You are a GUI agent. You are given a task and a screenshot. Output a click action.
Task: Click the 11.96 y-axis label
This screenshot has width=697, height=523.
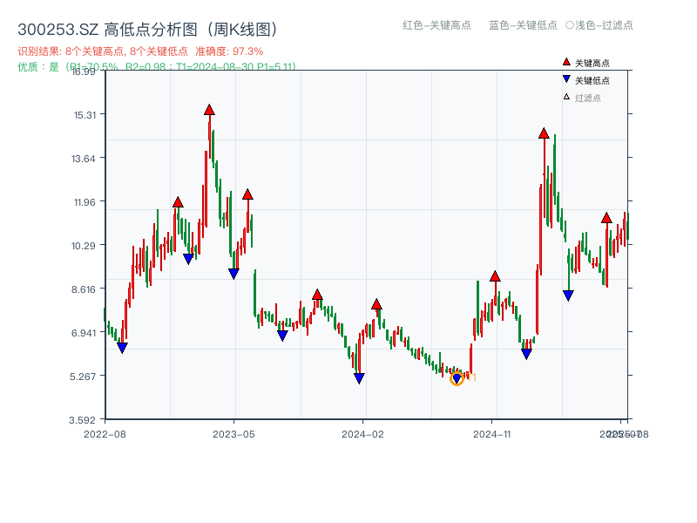tap(85, 202)
